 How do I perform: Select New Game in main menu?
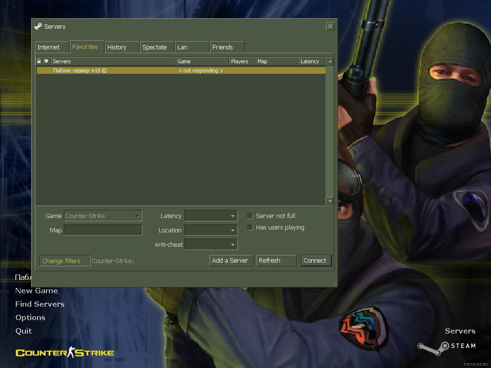click(x=36, y=291)
